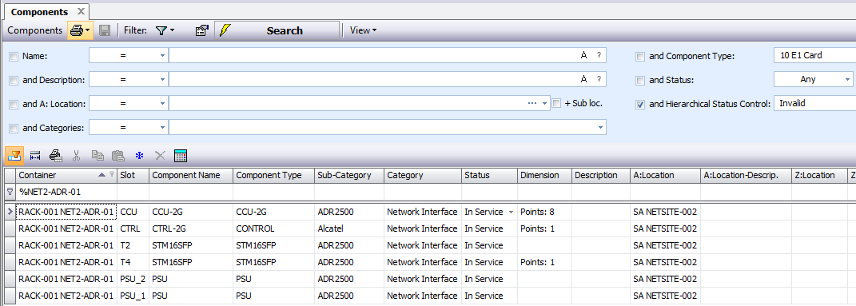Click the ? icon in Description field
This screenshot has width=856, height=306.
599,79
